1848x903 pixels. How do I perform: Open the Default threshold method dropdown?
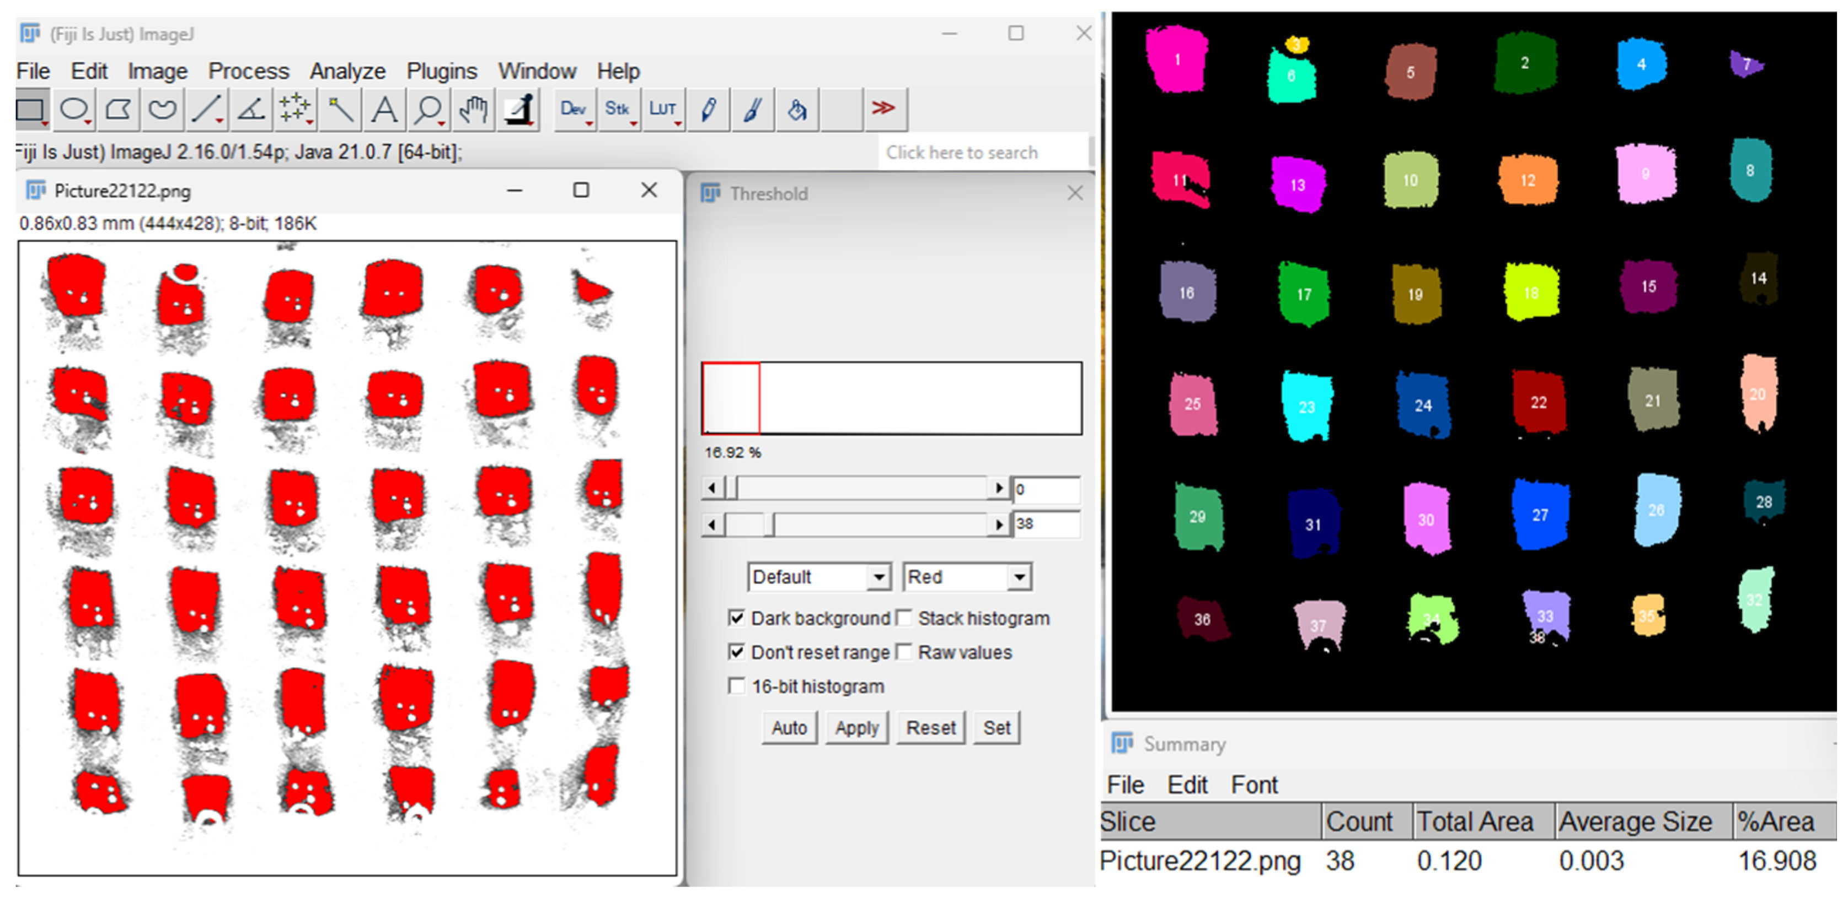tap(818, 577)
